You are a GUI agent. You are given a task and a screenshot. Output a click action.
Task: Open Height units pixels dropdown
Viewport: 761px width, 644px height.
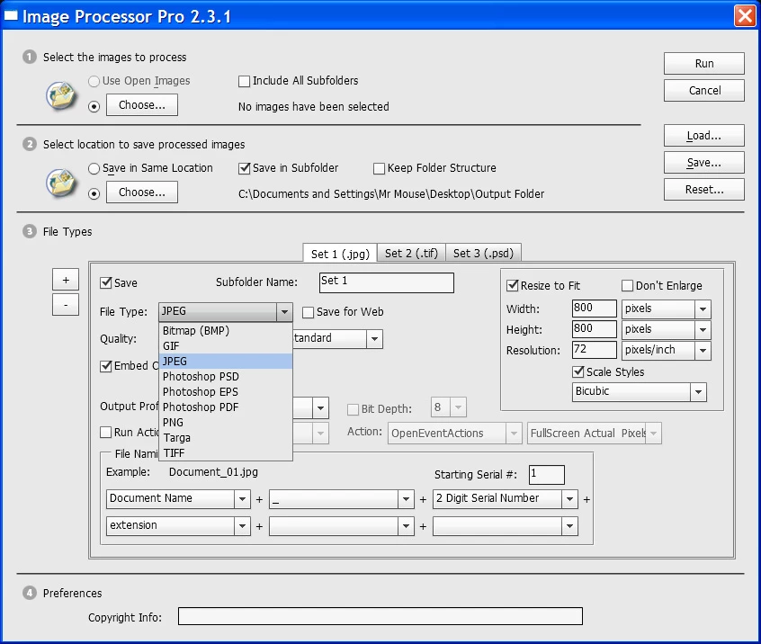coord(703,329)
